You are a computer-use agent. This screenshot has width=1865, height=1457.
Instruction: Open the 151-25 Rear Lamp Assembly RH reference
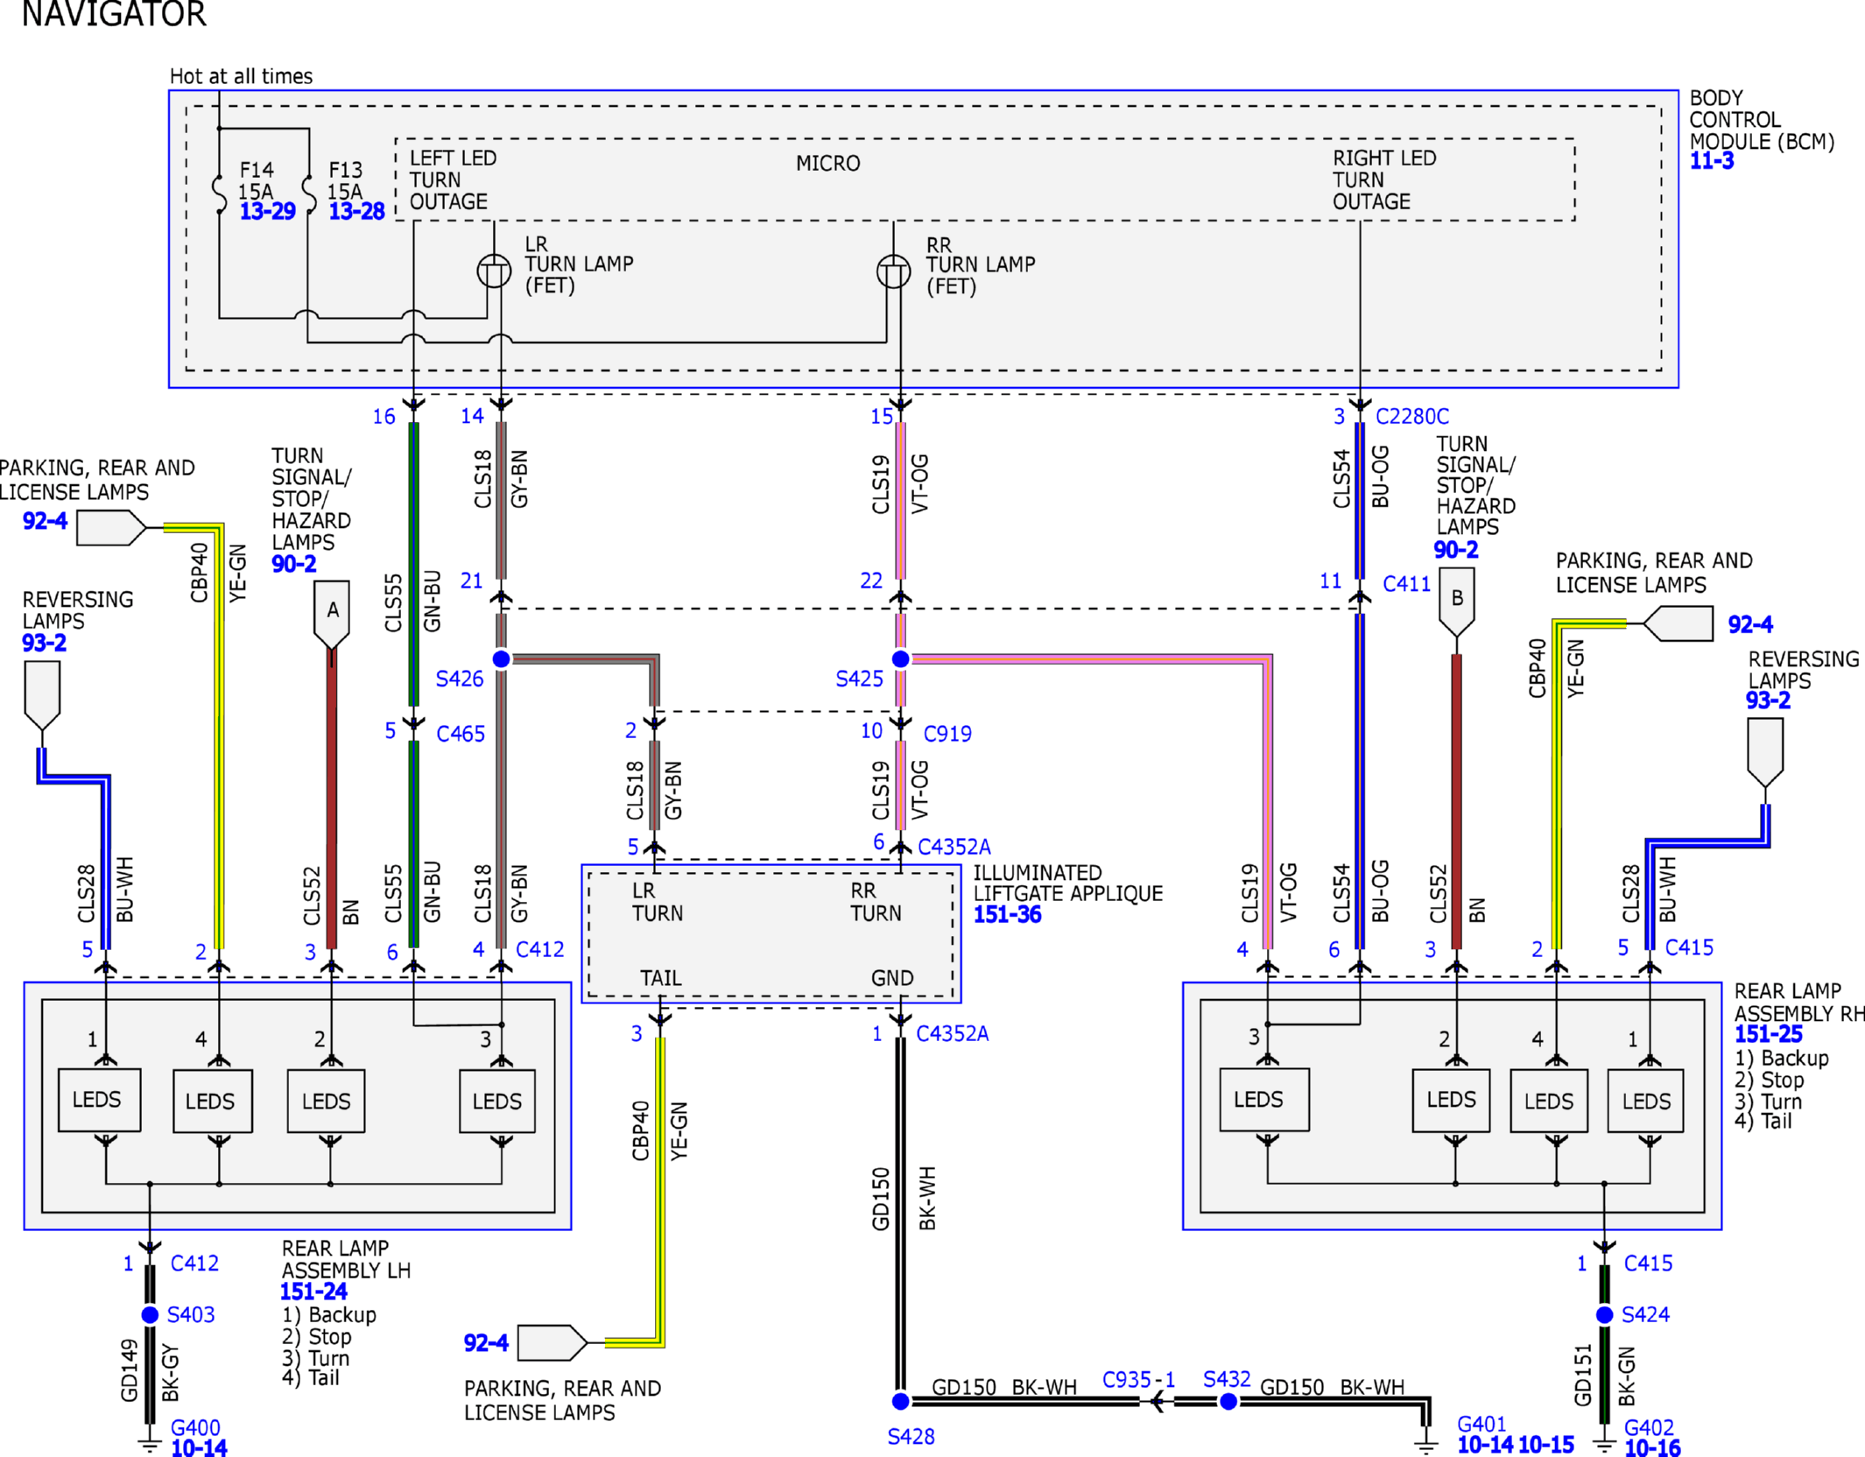(1769, 1034)
